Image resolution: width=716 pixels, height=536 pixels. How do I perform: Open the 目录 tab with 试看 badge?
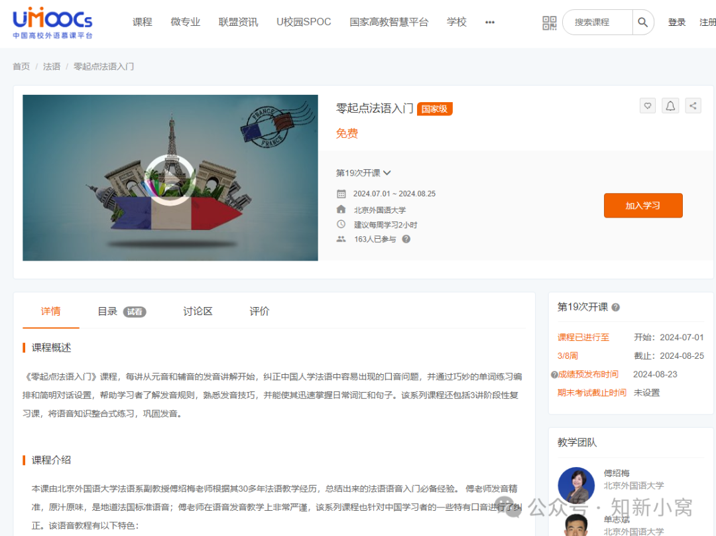click(107, 310)
